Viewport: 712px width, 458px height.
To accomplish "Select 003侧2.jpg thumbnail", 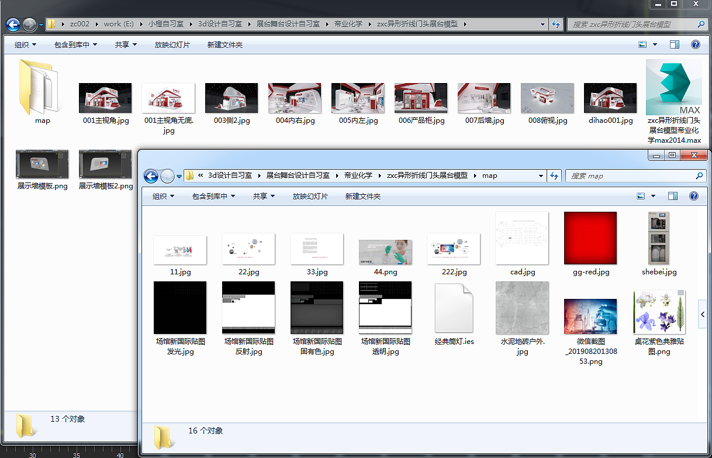I will [x=231, y=98].
